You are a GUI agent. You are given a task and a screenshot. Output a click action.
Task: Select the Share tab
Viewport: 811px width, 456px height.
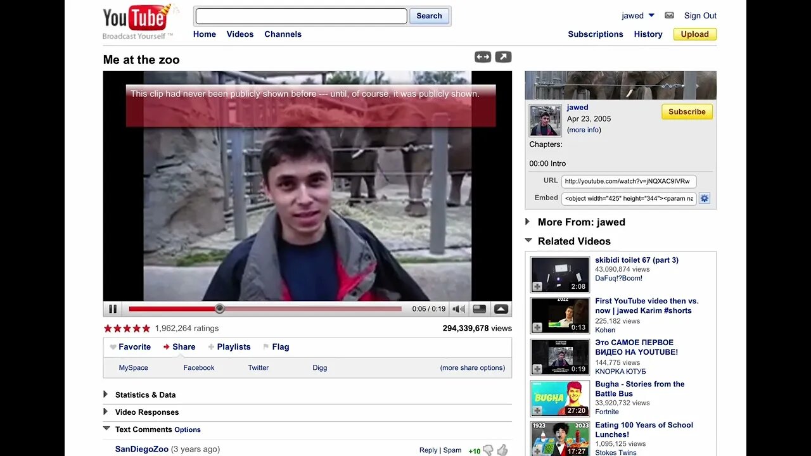point(179,347)
